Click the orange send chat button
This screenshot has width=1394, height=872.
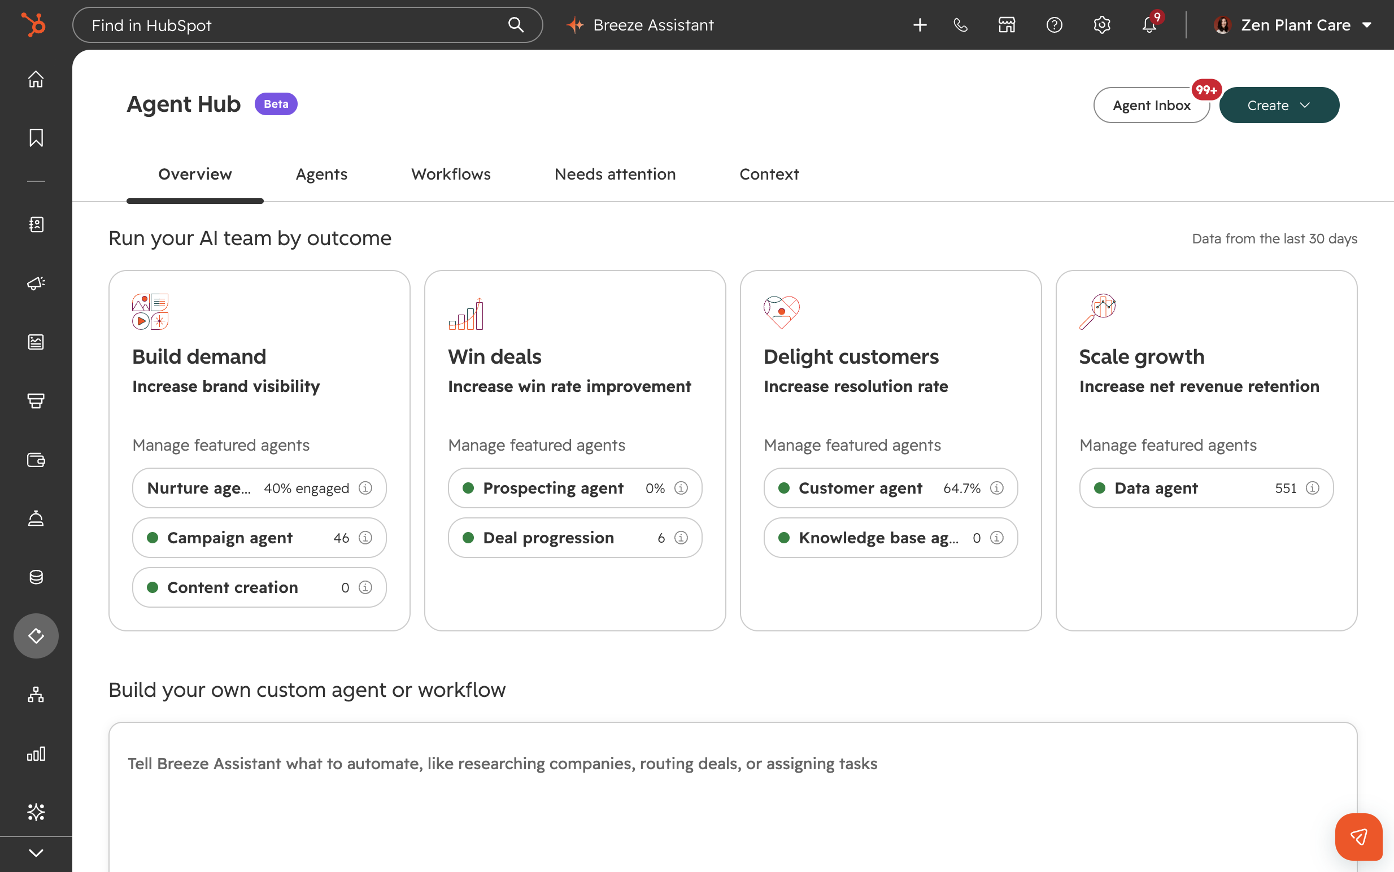(1358, 837)
